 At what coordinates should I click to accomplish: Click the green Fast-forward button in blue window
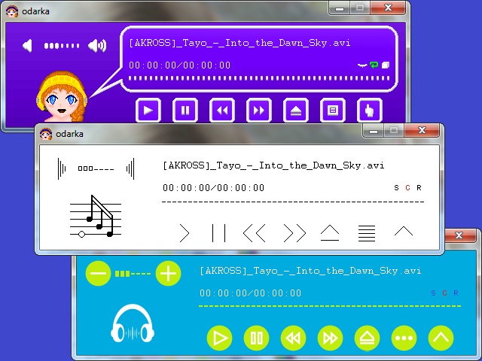[330, 338]
